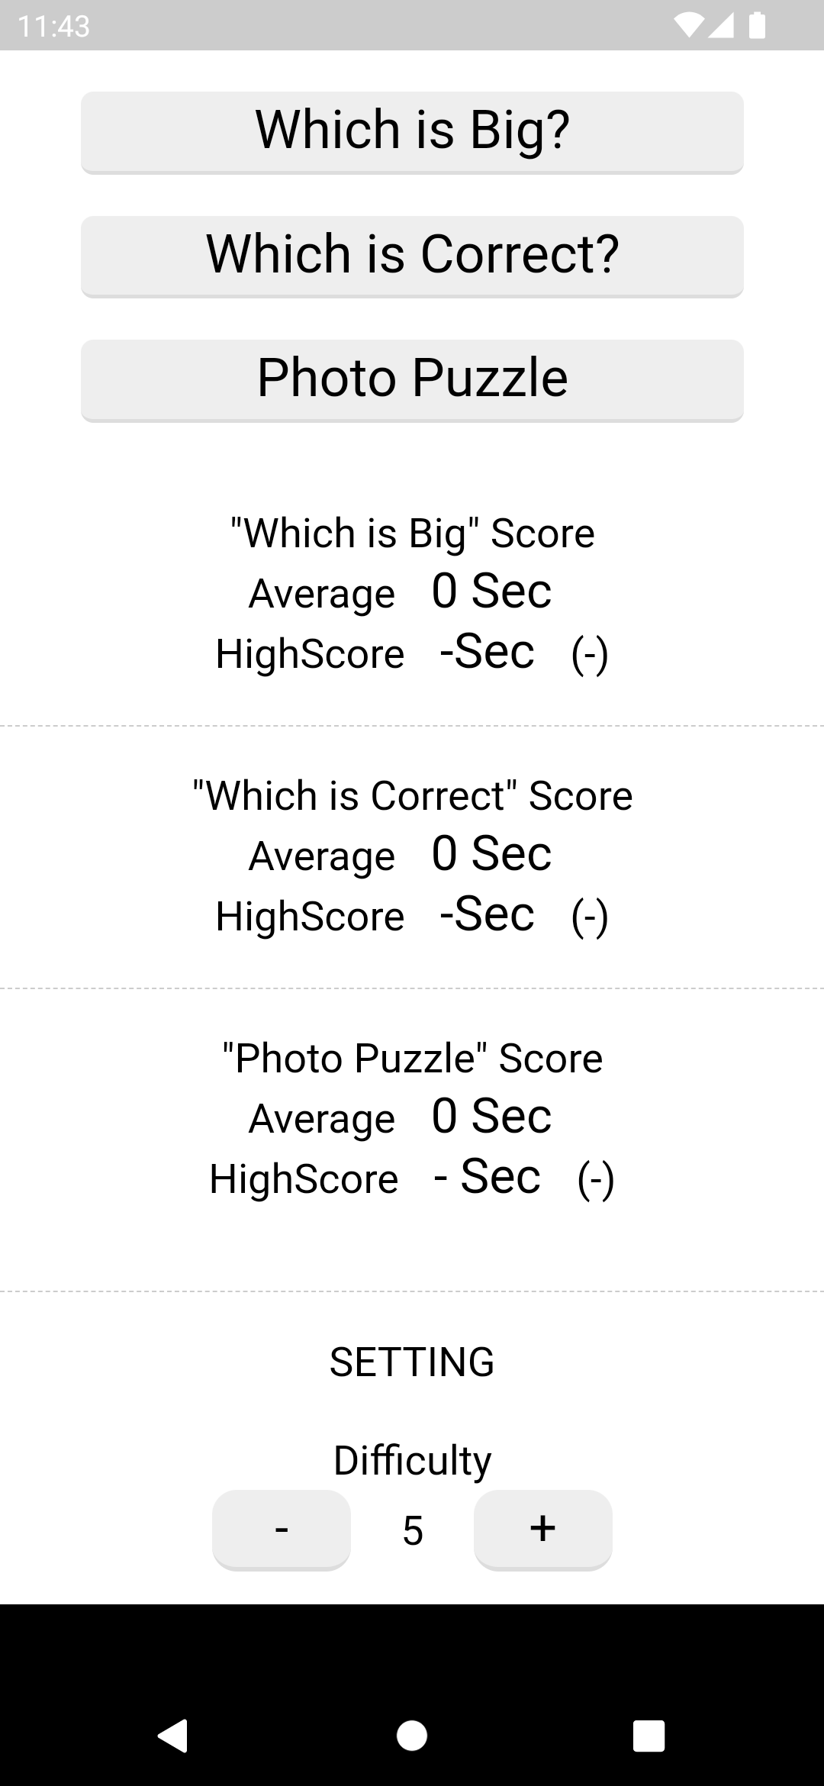The height and width of the screenshot is (1786, 824).
Task: Tap the Wi-Fi status icon
Action: click(690, 26)
